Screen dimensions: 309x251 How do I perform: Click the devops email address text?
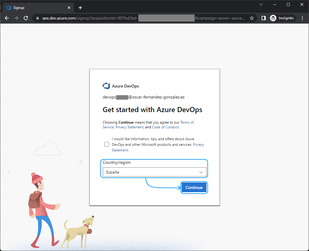[x=143, y=97]
